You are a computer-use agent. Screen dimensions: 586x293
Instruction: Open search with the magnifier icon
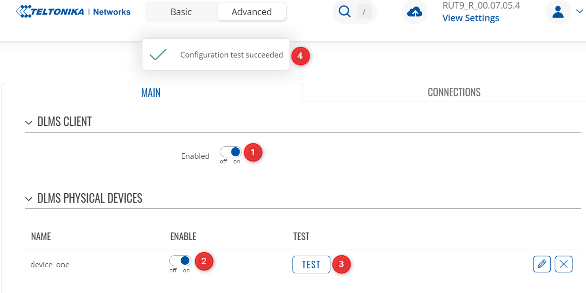[345, 12]
